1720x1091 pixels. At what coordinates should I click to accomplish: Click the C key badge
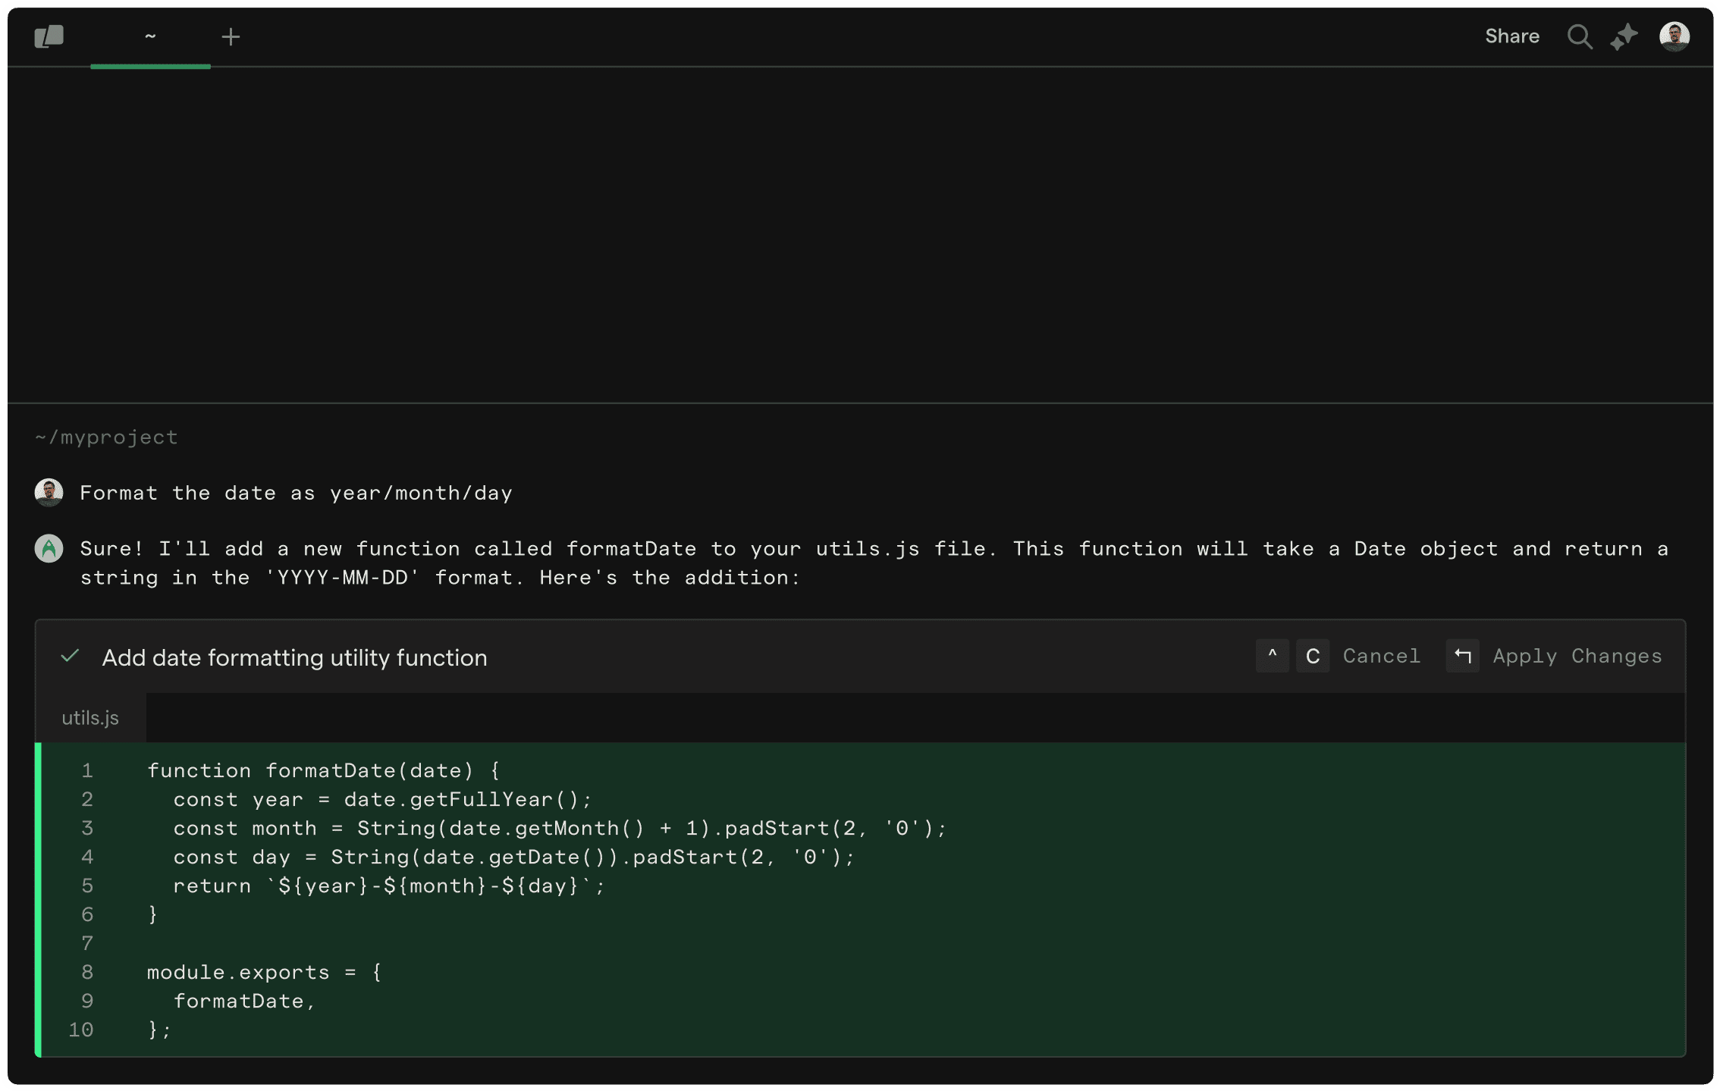pyautogui.click(x=1312, y=656)
